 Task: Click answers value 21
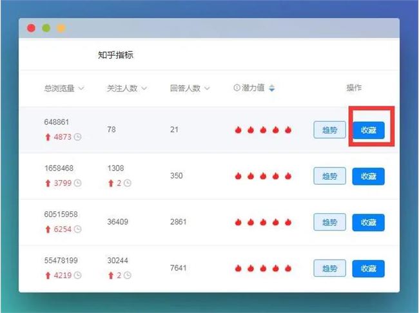174,129
